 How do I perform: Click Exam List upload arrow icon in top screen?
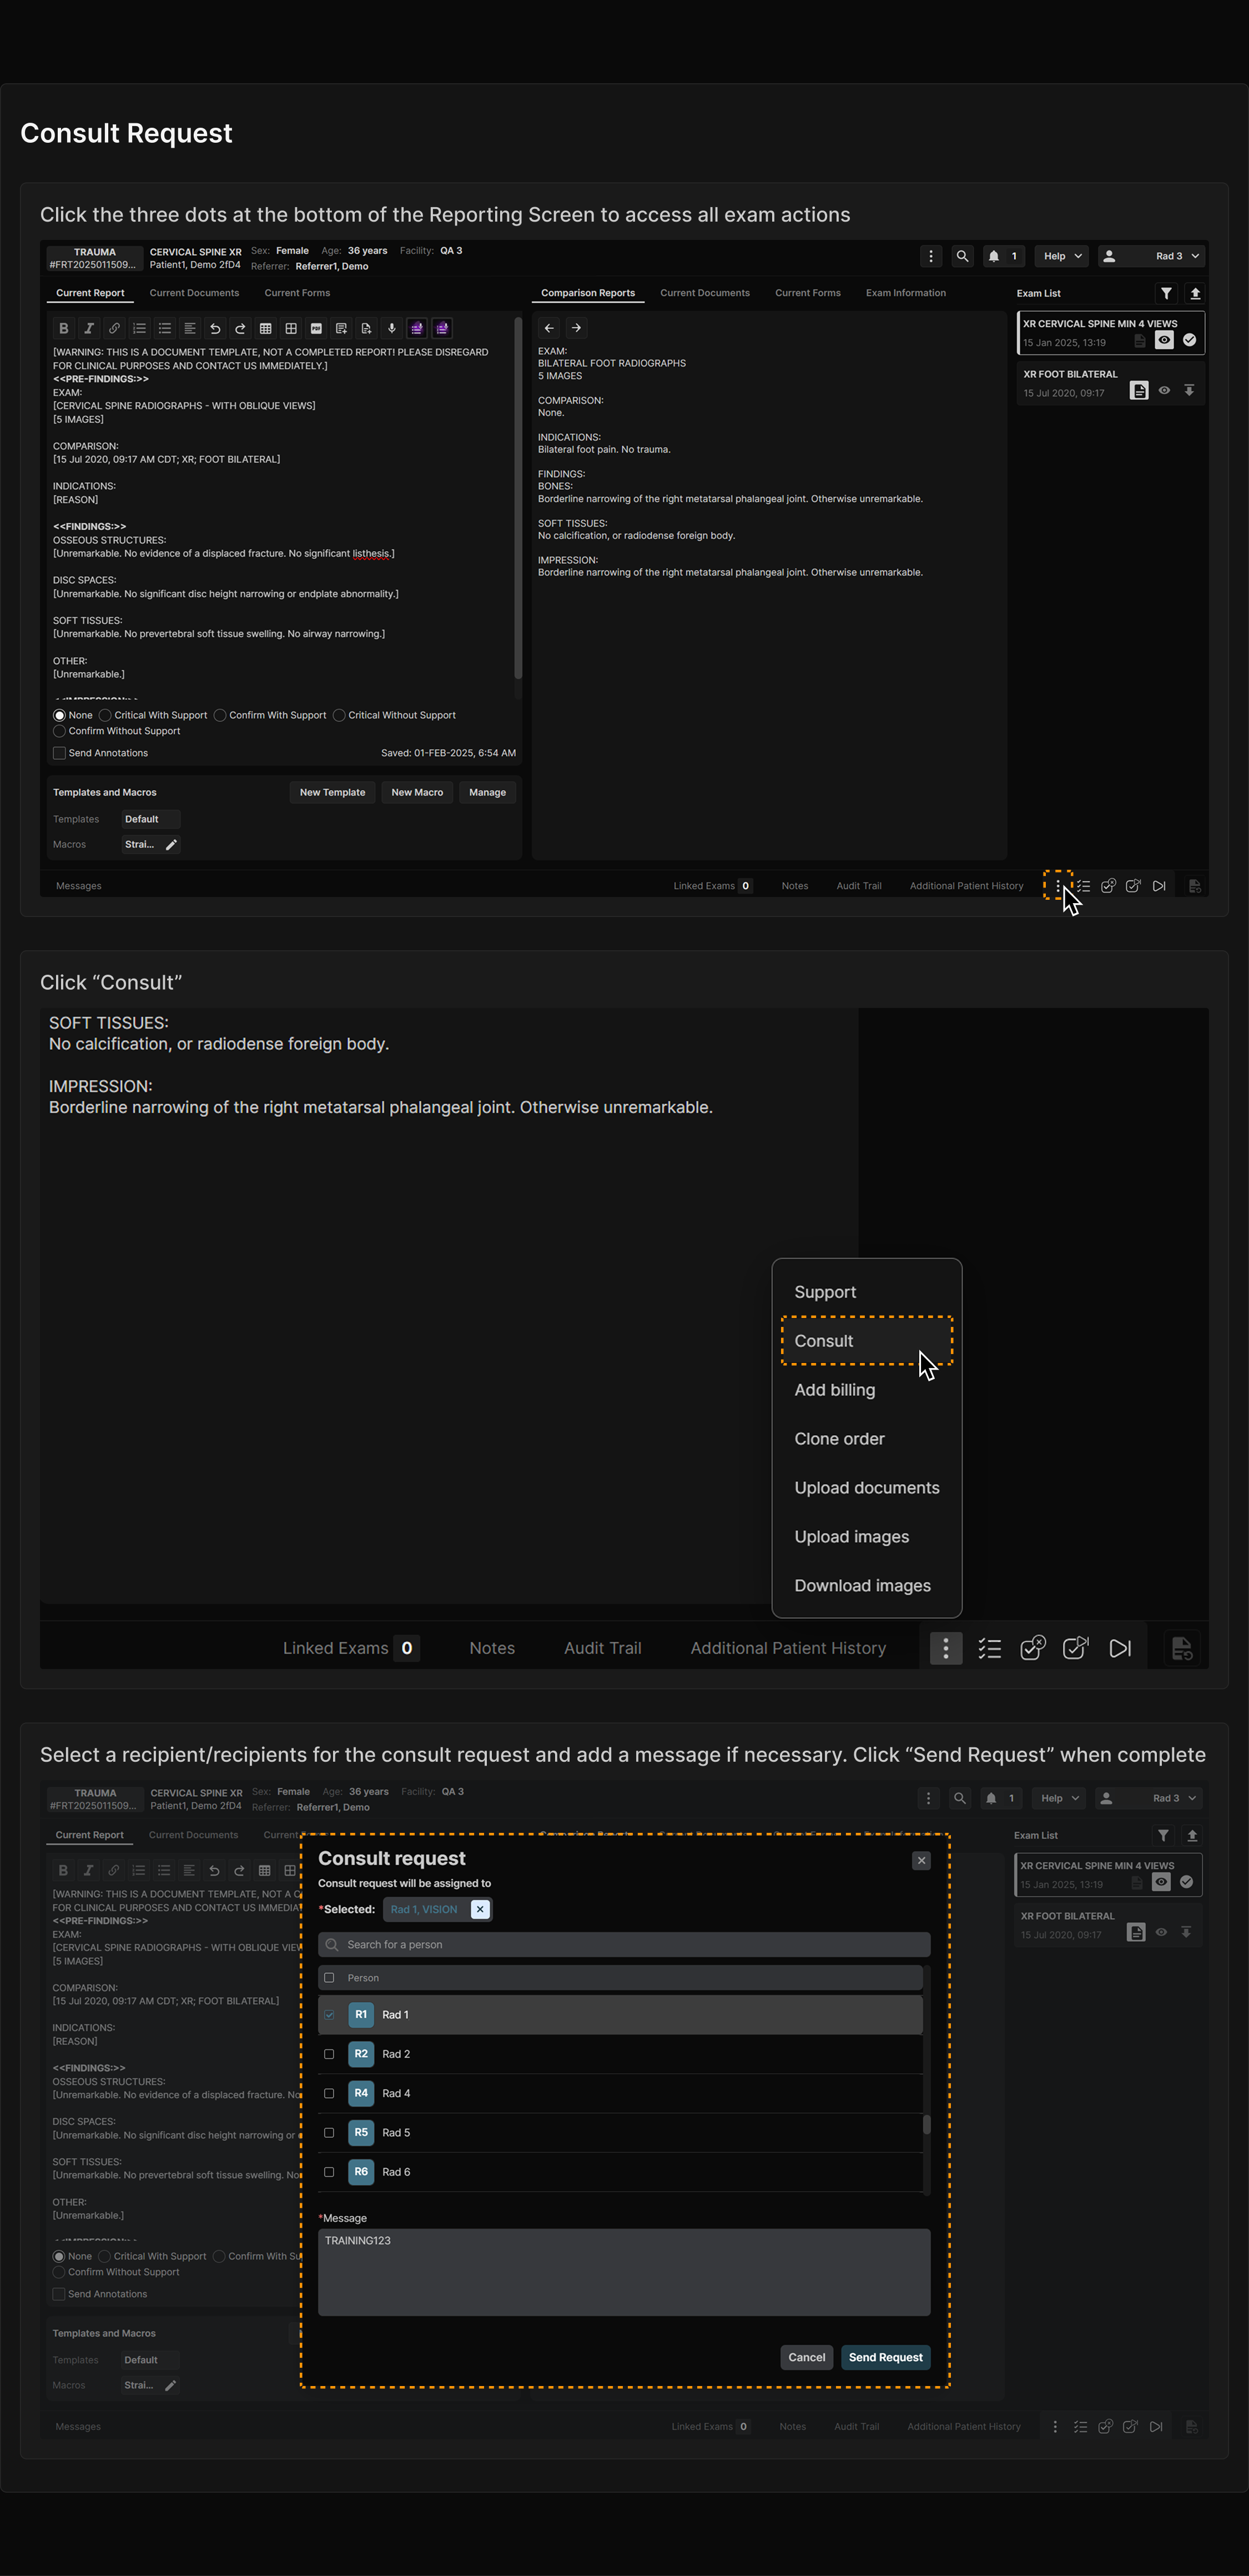1195,293
